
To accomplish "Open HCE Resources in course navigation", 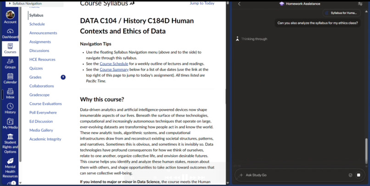I will pos(42,60).
